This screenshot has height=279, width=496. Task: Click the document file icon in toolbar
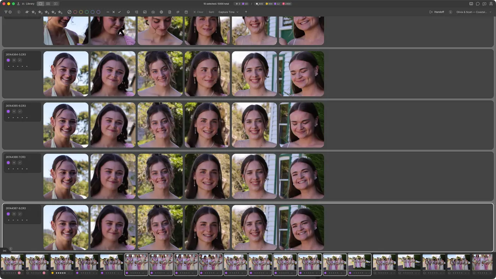coord(170,12)
